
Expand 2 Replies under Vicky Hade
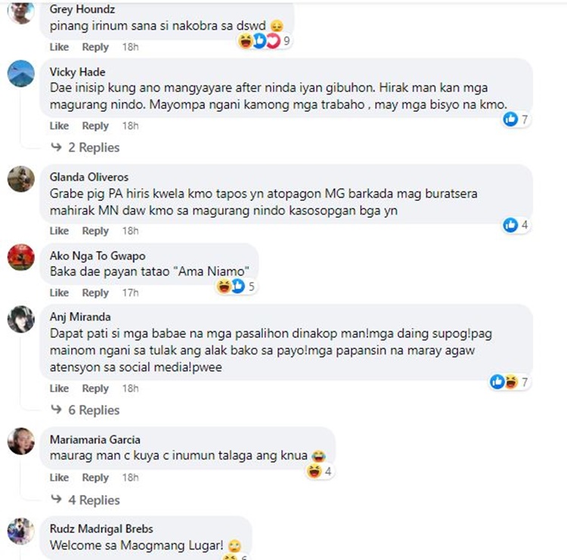[x=94, y=147]
